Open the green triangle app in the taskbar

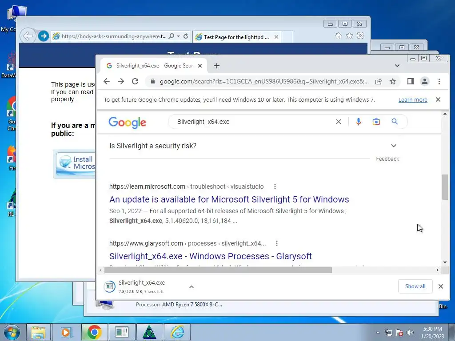coord(149,332)
